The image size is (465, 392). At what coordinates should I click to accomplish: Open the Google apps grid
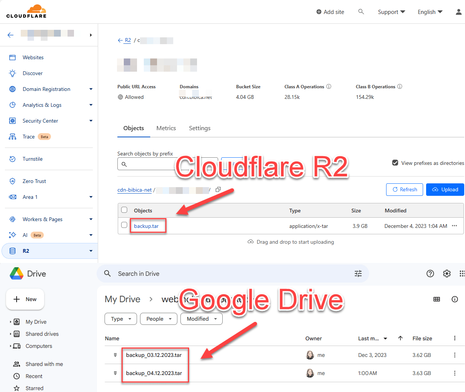pos(462,274)
